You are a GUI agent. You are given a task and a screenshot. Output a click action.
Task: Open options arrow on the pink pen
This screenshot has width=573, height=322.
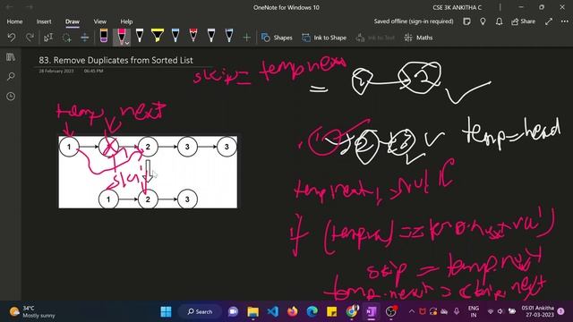tap(127, 43)
